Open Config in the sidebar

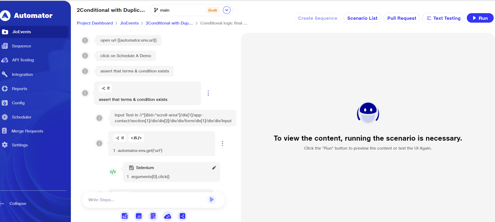(x=18, y=103)
